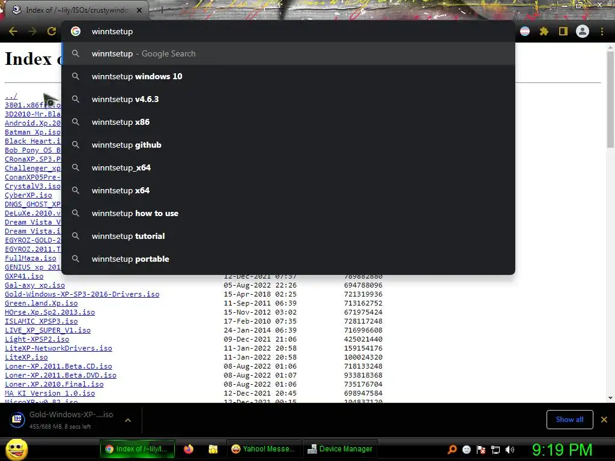Click the 9:19 PM clock
615x461 pixels.
[562, 449]
